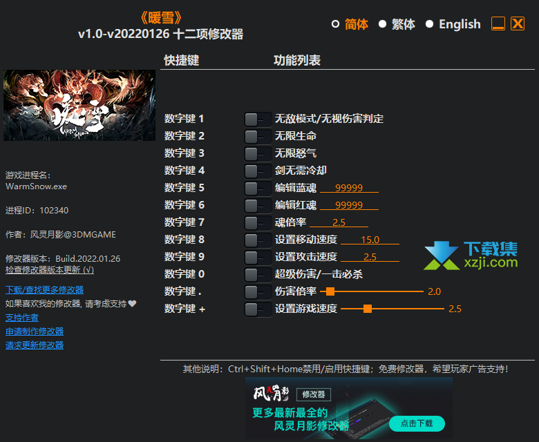Enable 编辑蓝魂 toggle
This screenshot has height=442, width=539.
pos(258,189)
